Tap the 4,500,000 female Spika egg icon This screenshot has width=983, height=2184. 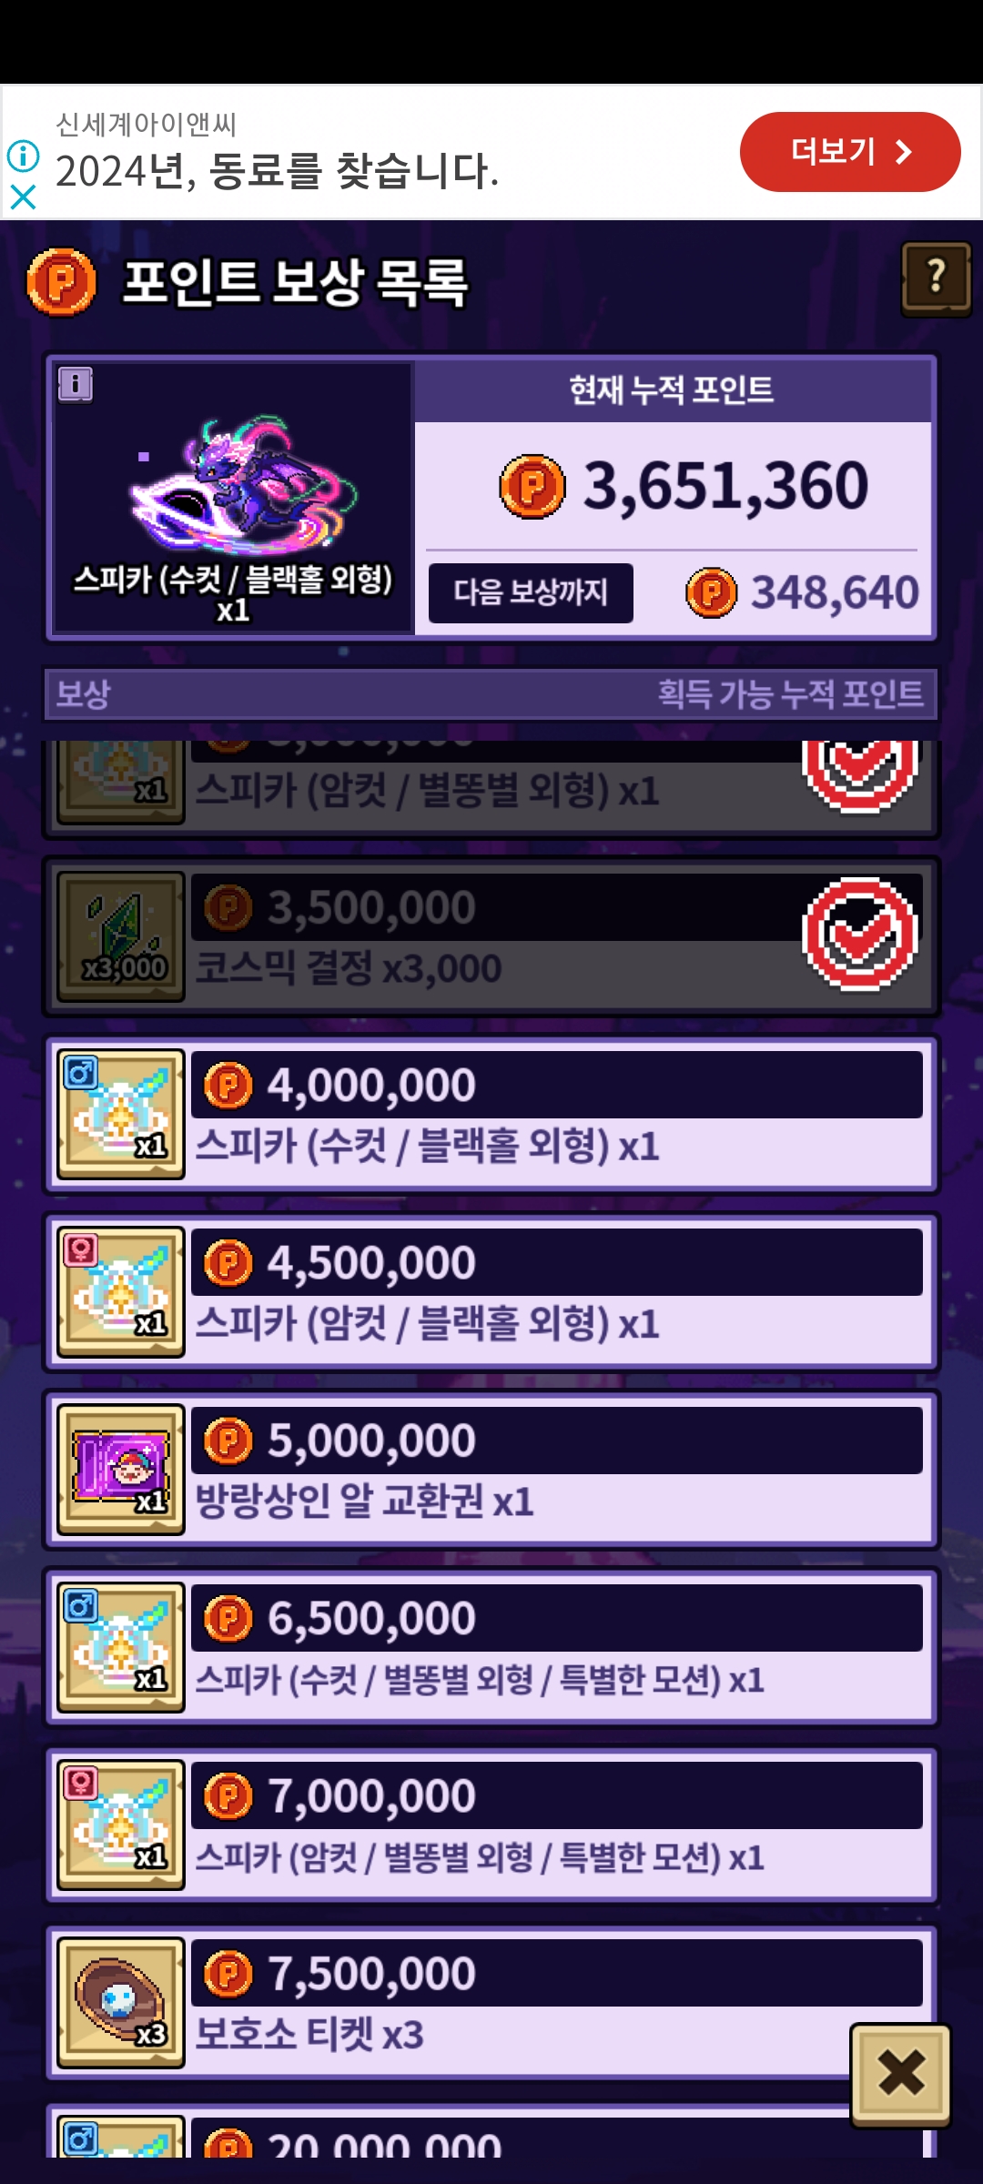[x=121, y=1292]
